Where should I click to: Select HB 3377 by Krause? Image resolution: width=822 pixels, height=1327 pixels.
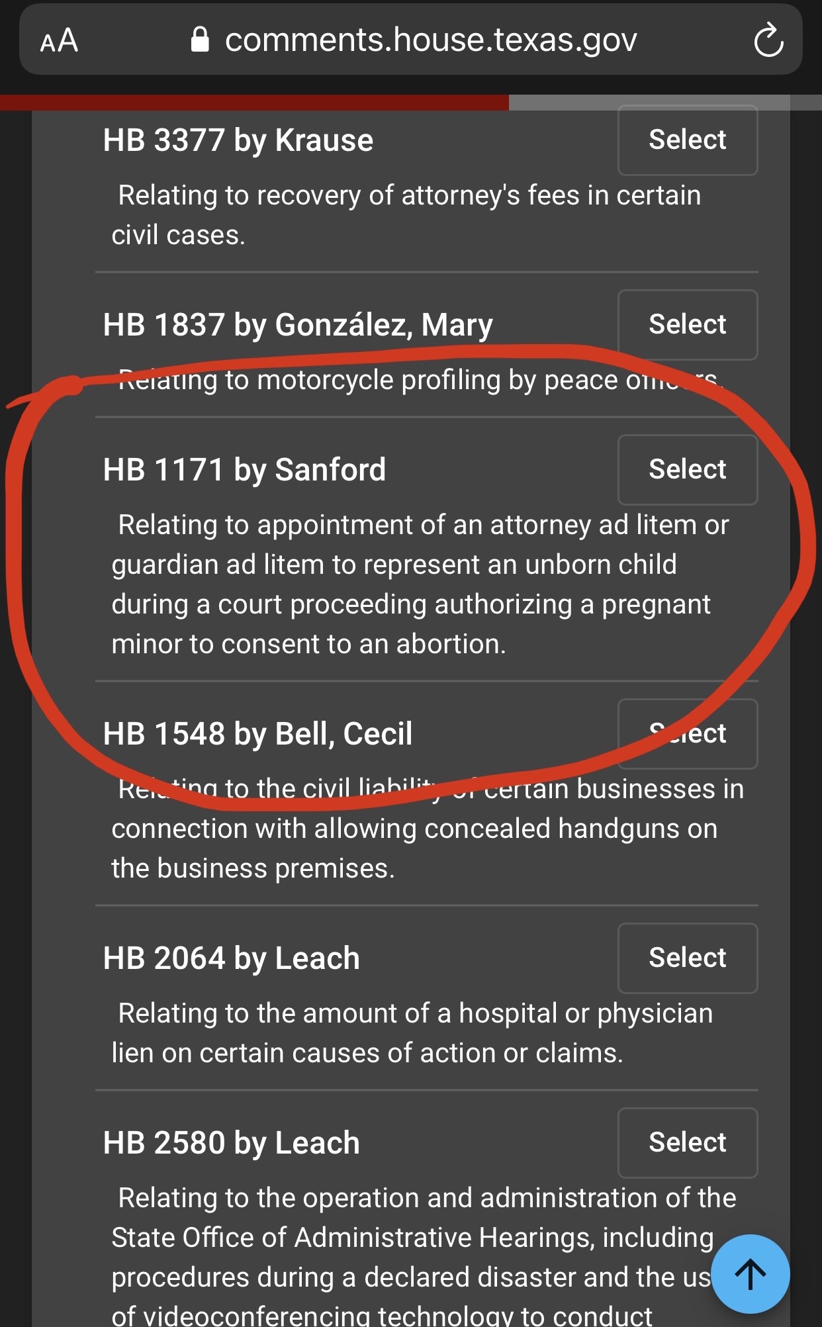687,140
